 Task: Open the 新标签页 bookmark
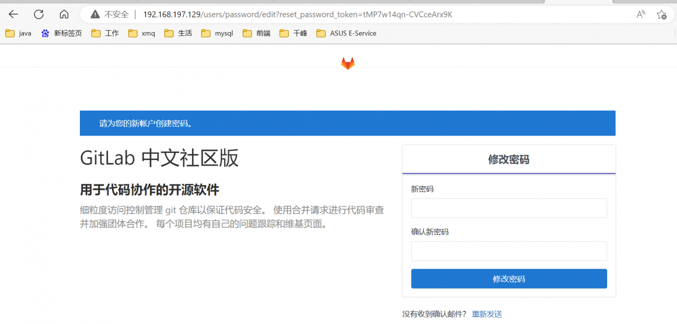62,33
